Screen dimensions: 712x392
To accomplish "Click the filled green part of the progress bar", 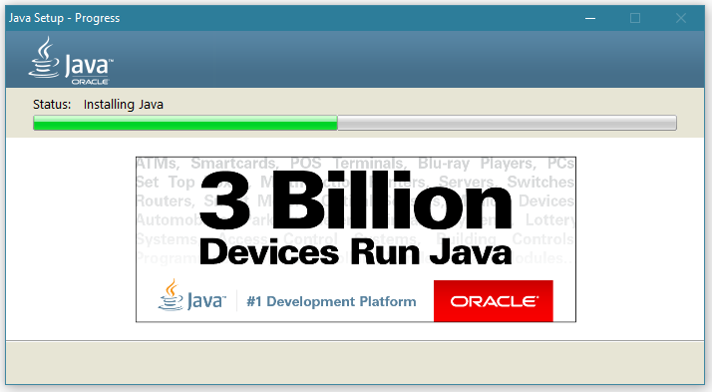I will tap(185, 123).
